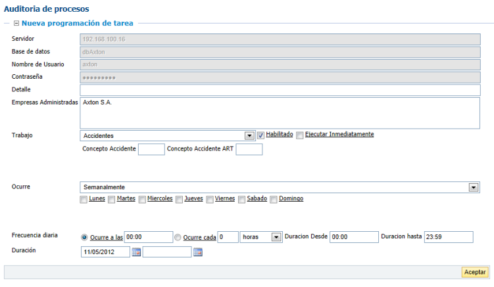Viewport: 494px width, 287px height.
Task: Click the Duracion hasta time field
Action: (x=448, y=237)
